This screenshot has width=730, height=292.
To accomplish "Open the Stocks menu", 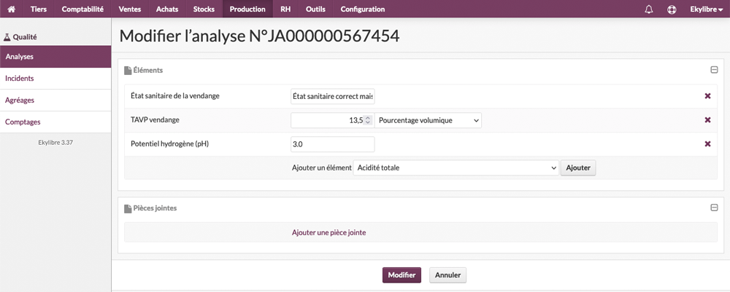I will tap(204, 9).
